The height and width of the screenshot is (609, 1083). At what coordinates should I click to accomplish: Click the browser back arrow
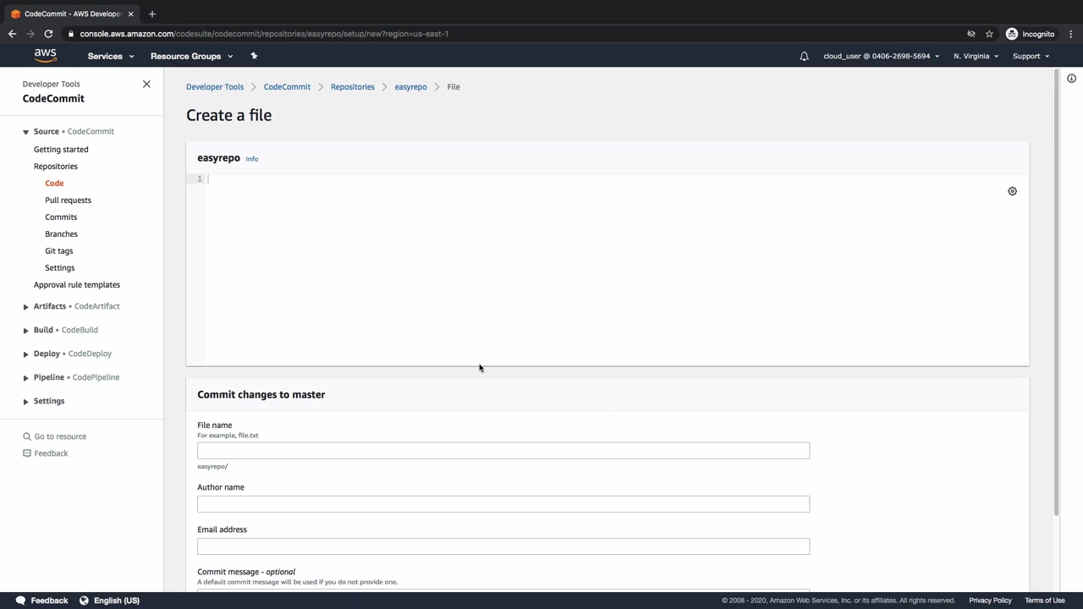pos(12,34)
